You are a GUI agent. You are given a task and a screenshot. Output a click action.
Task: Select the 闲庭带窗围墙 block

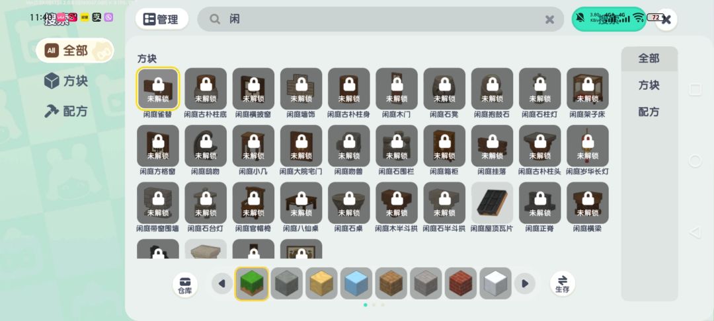coord(158,203)
